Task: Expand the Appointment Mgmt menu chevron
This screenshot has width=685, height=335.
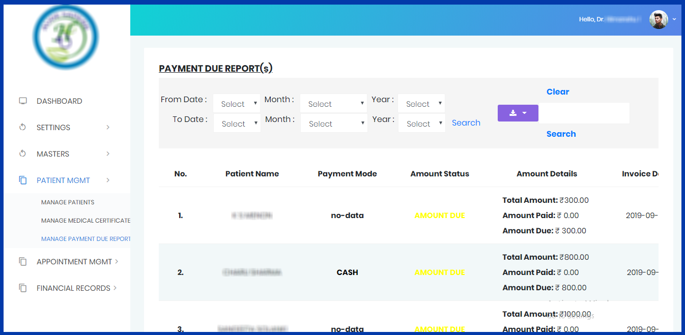Action: [117, 261]
